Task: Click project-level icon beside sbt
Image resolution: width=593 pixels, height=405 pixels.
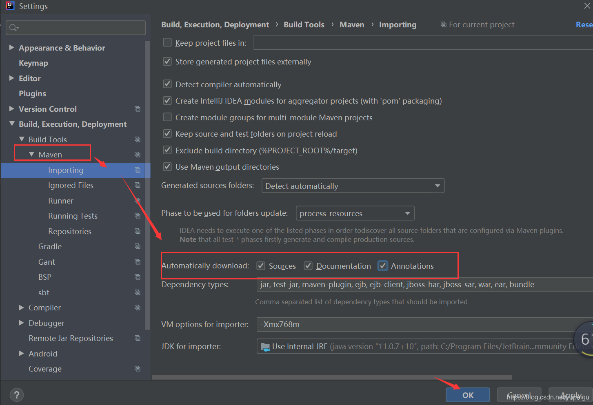Action: [x=138, y=292]
